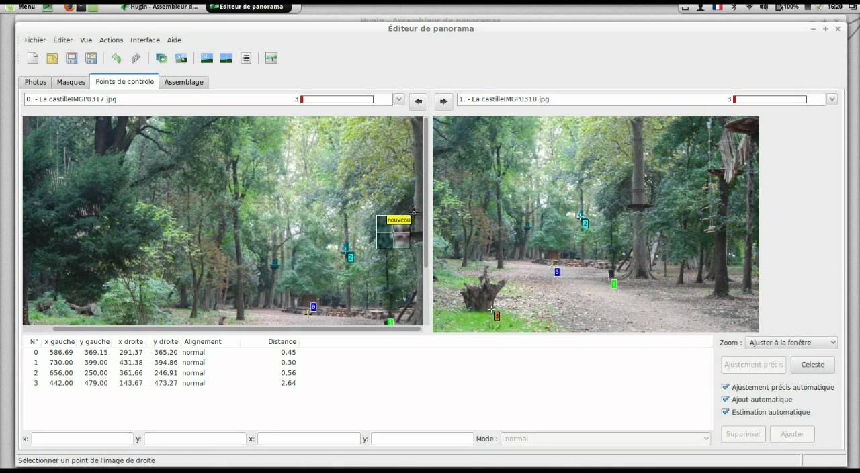Click the save project as icon
860x473 pixels.
pyautogui.click(x=91, y=58)
